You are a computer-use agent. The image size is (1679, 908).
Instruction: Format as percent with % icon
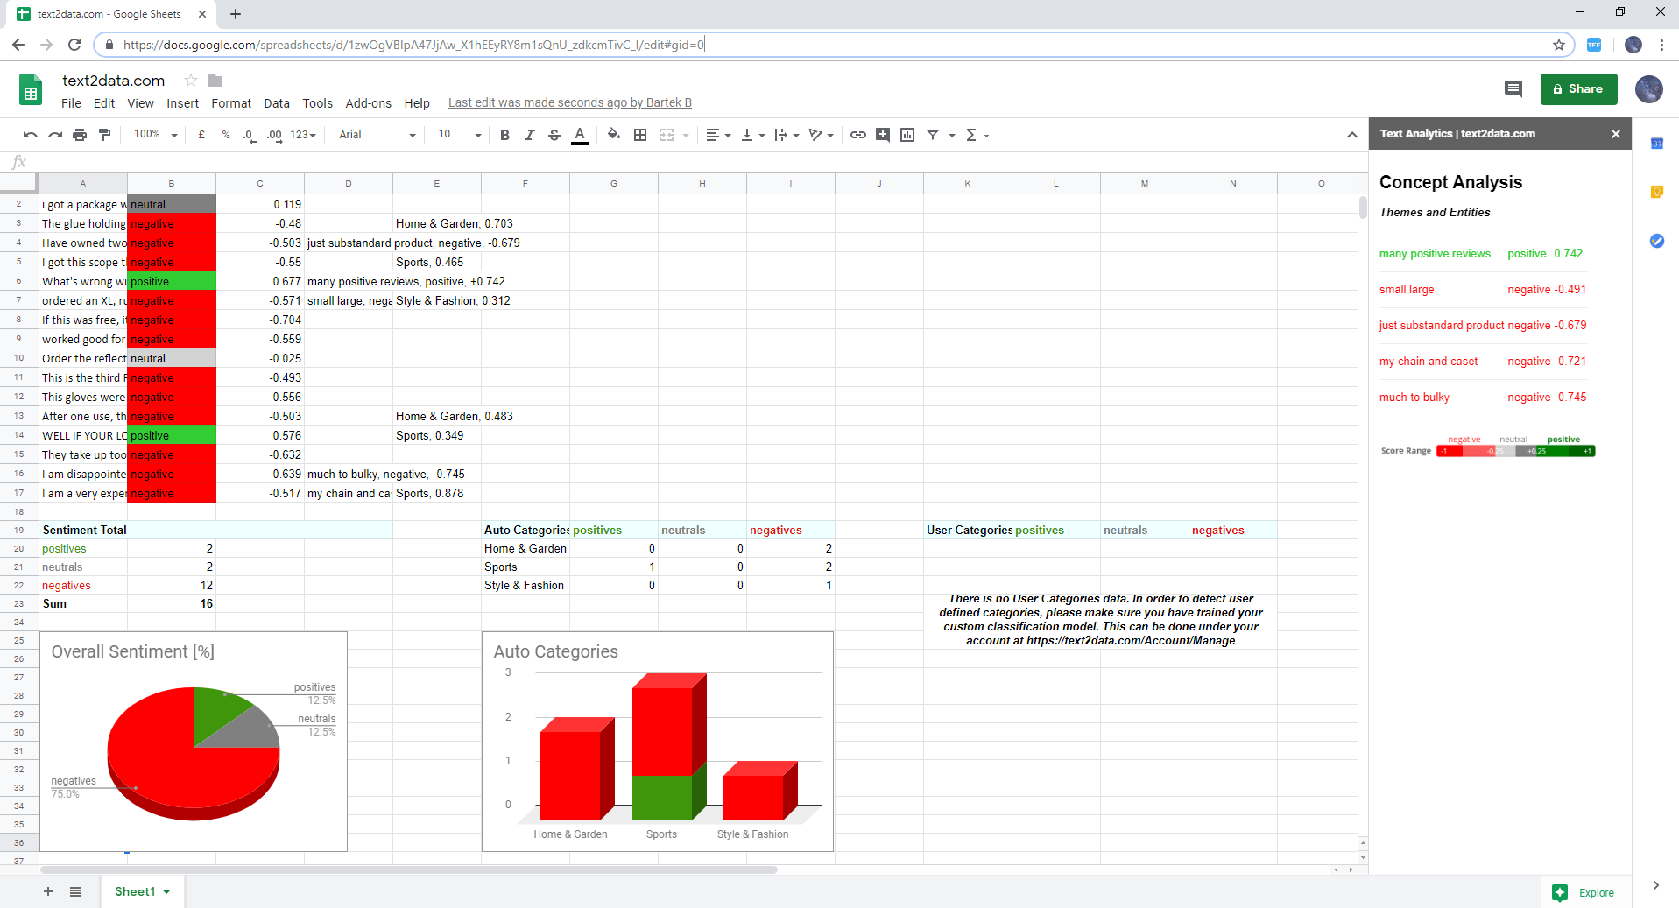click(x=226, y=135)
